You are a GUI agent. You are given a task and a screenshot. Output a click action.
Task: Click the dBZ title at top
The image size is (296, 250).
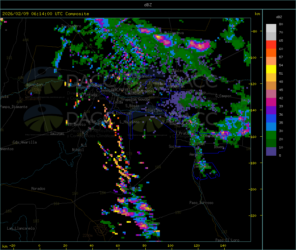pyautogui.click(x=148, y=5)
